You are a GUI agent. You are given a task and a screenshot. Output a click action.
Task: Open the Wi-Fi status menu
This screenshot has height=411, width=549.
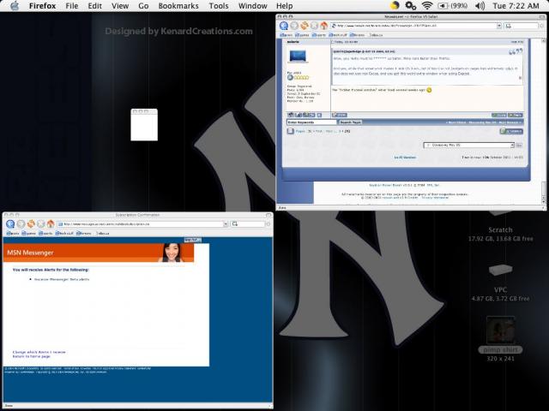pyautogui.click(x=427, y=6)
